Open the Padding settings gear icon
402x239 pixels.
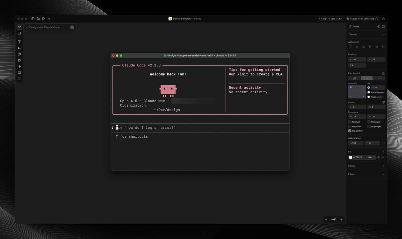tap(384, 102)
